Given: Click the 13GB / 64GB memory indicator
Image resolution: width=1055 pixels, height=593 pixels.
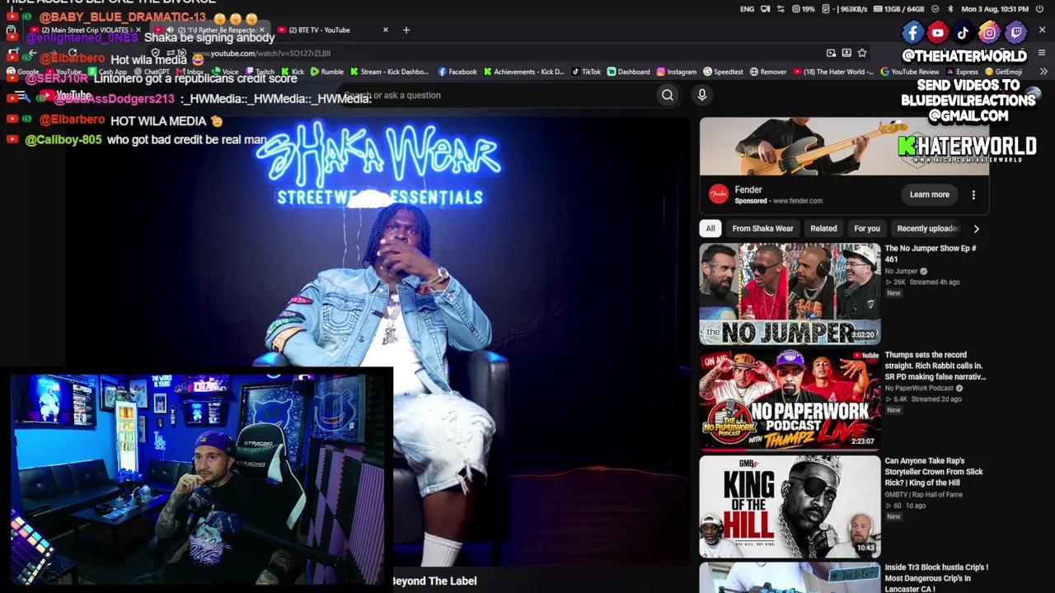Looking at the screenshot, I should pos(898,9).
